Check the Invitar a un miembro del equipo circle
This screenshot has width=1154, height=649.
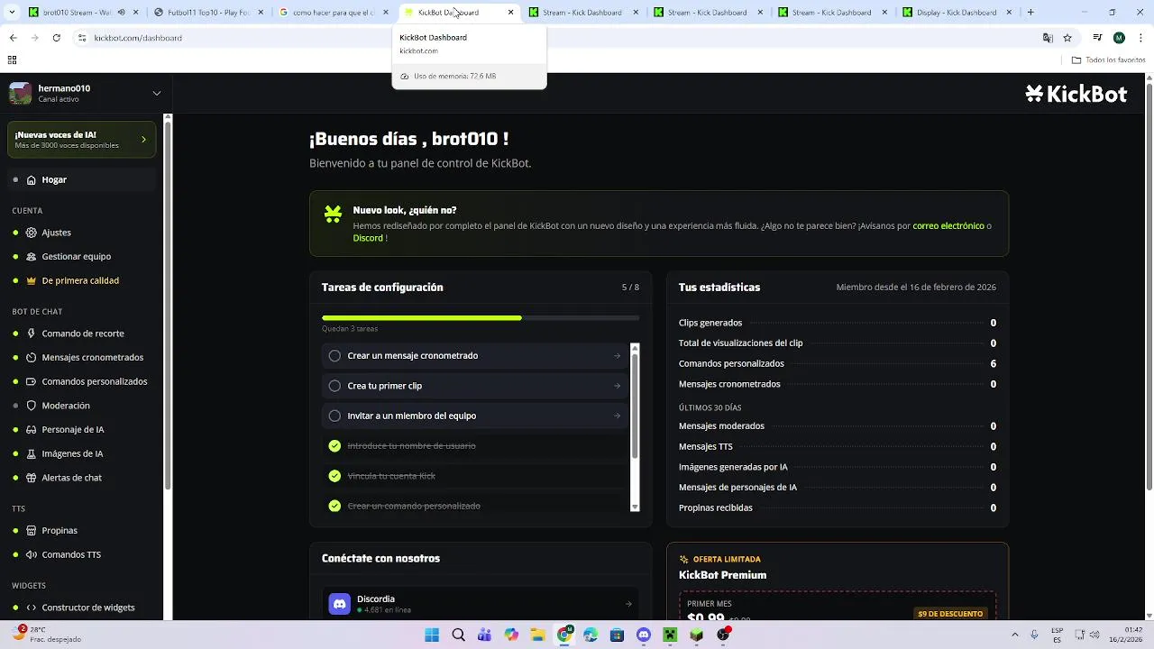(x=334, y=416)
